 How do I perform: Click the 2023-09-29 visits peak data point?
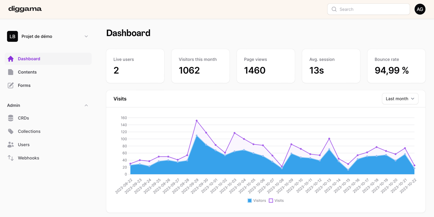tap(197, 121)
